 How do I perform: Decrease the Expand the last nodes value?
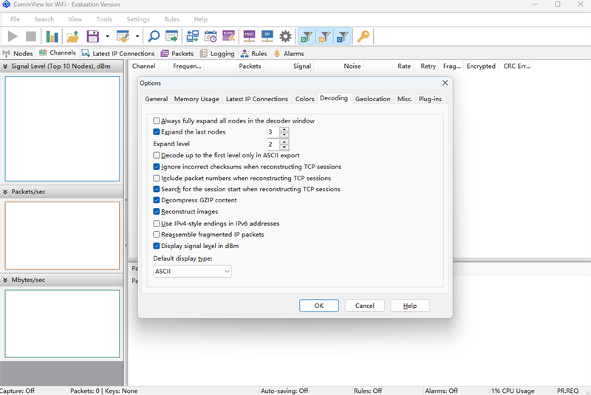pyautogui.click(x=284, y=135)
